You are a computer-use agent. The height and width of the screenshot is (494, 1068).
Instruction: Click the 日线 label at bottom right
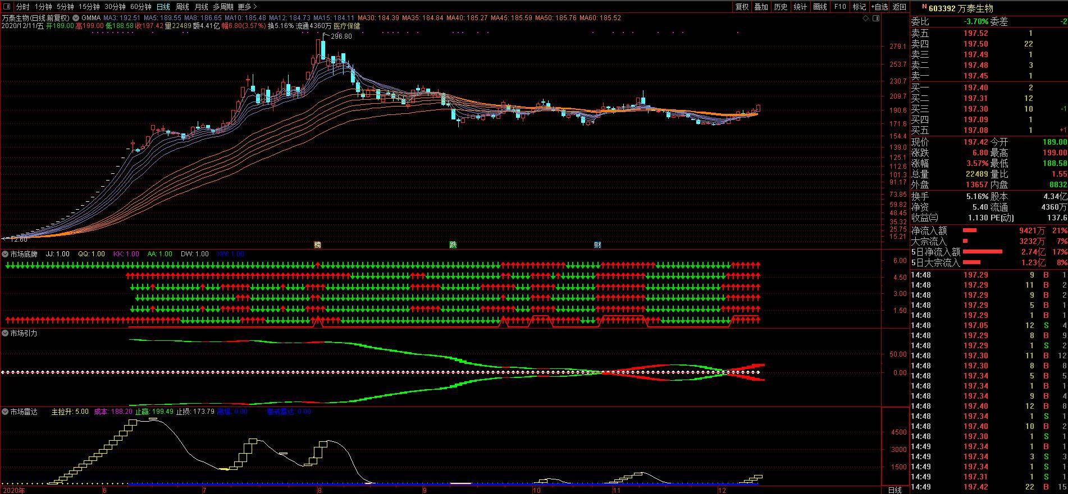(x=895, y=490)
